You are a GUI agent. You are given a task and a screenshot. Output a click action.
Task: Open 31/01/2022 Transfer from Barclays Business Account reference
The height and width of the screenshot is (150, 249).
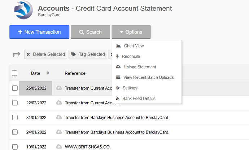[x=117, y=118]
